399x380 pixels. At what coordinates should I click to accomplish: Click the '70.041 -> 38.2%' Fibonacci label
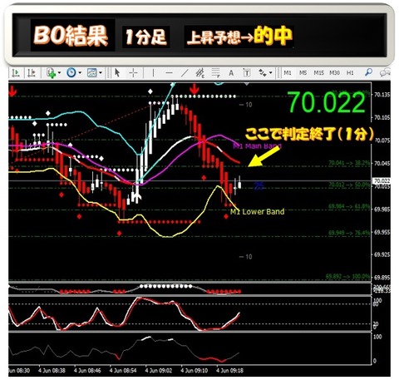pos(349,163)
